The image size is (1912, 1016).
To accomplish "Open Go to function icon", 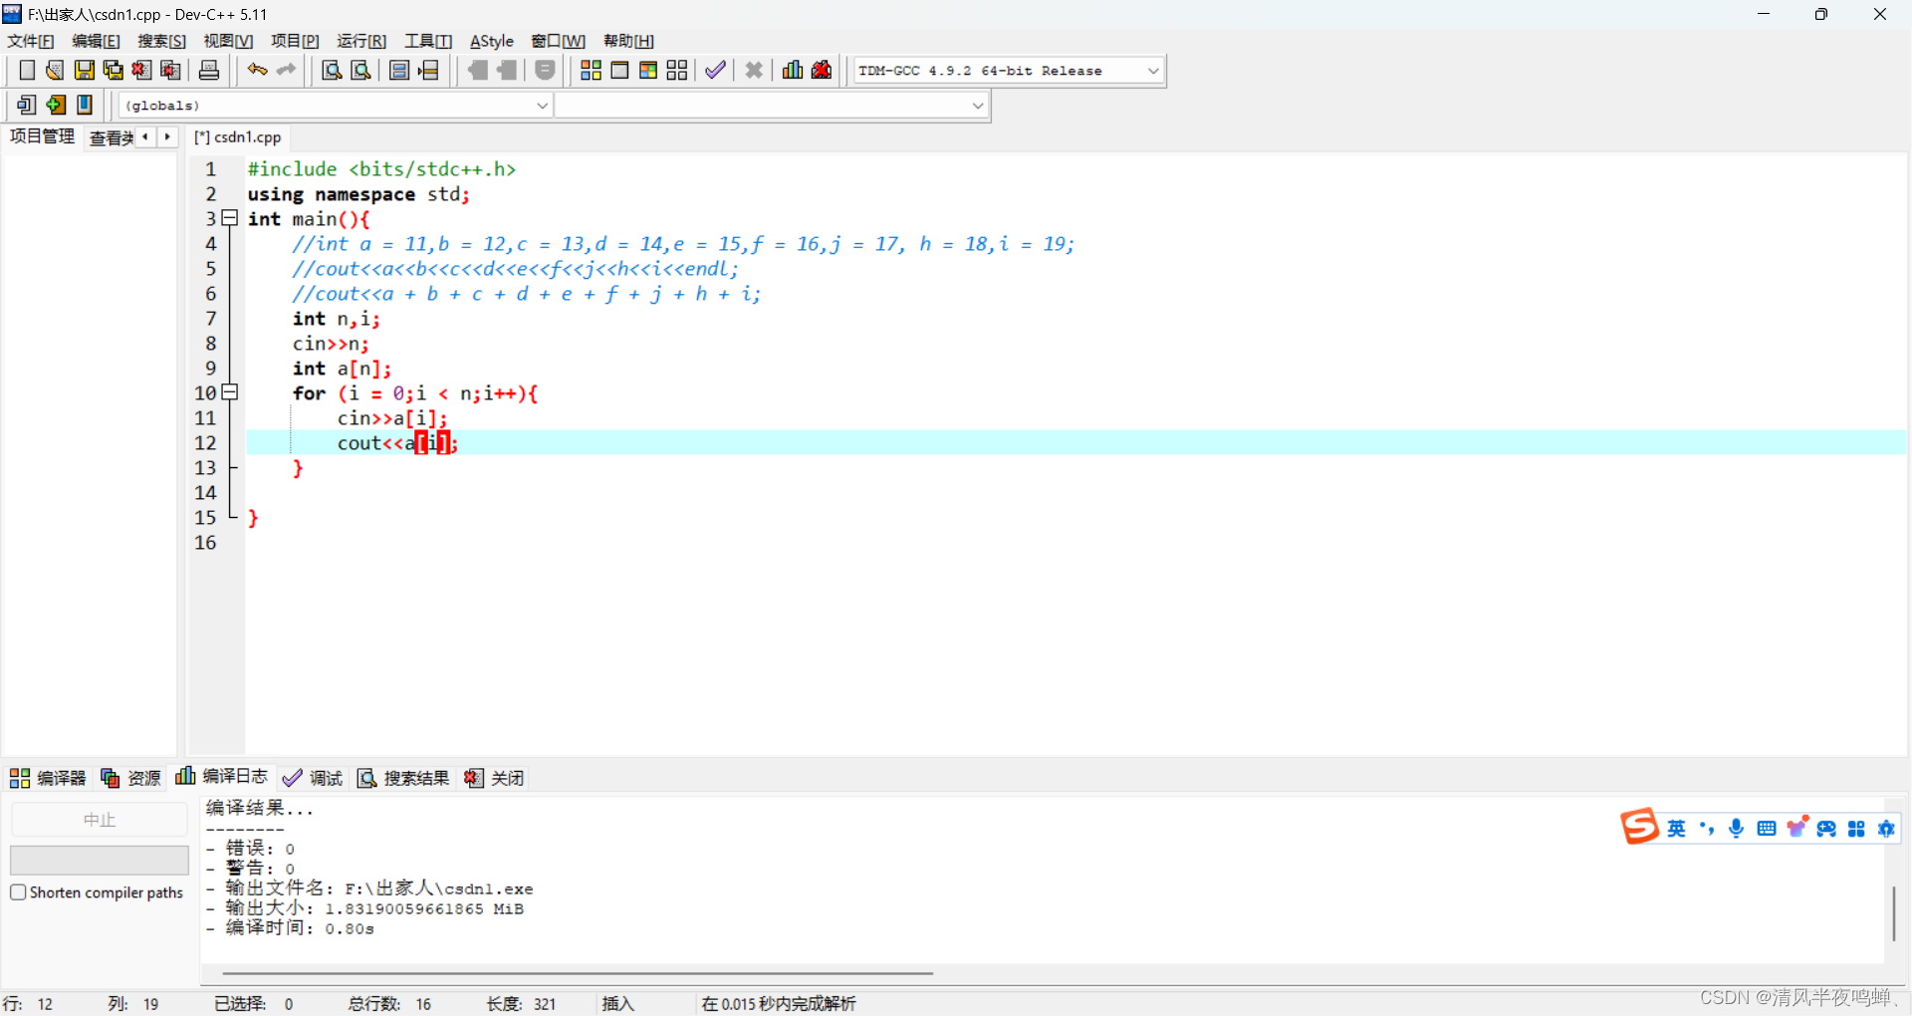I will pyautogui.click(x=399, y=70).
